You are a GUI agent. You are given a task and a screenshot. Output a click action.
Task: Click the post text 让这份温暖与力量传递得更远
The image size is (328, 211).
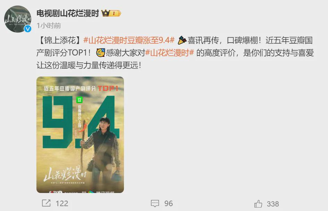[x=89, y=65]
